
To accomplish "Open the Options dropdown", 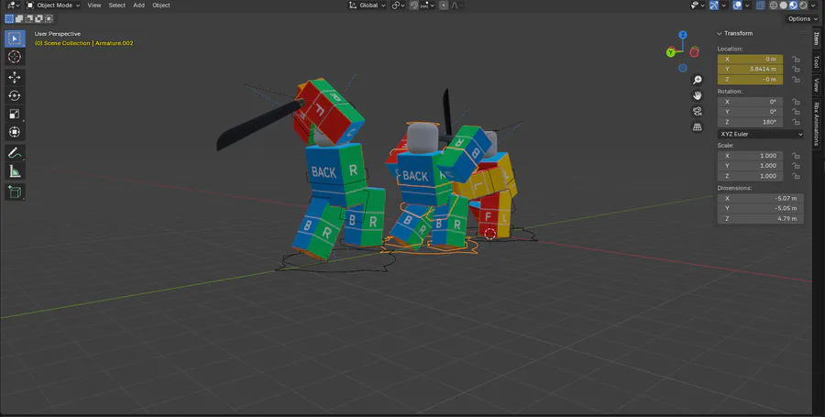I will pos(803,19).
